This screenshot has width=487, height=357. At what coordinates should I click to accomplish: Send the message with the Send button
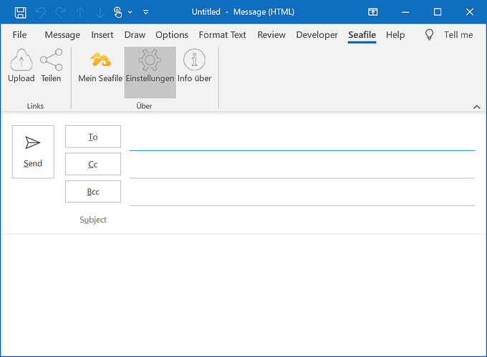[x=33, y=152]
